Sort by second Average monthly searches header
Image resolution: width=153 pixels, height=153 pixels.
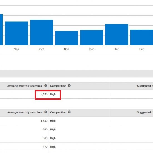coord(24,112)
